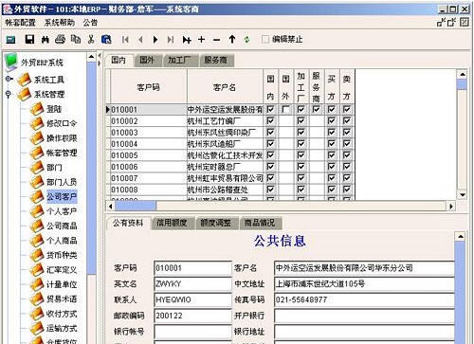Open 部门人员 item in tree

tap(62, 182)
